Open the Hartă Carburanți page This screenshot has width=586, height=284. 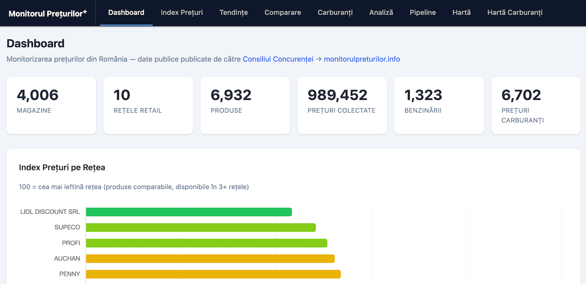[515, 13]
